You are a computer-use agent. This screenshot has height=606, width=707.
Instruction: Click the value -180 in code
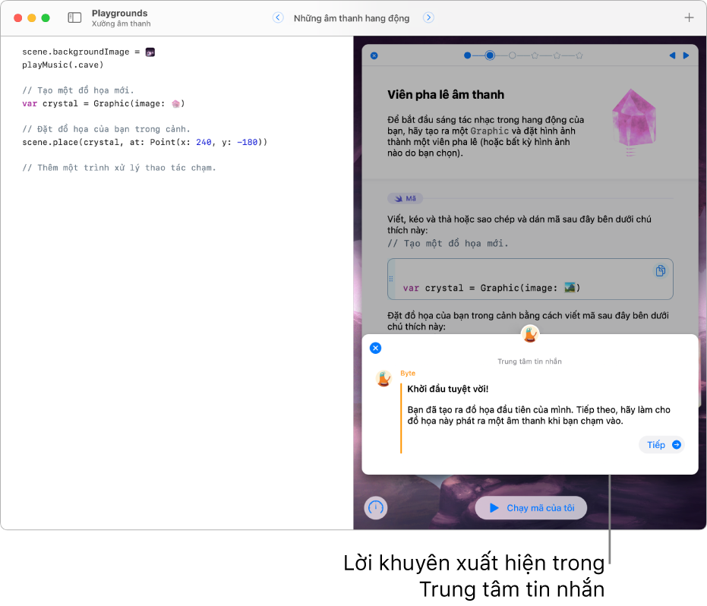pyautogui.click(x=247, y=143)
